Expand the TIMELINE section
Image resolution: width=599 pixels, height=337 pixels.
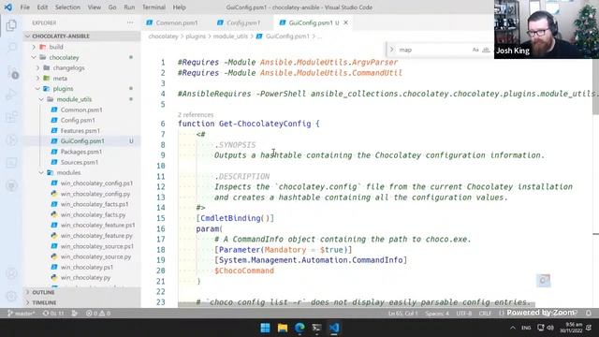[x=81, y=302]
